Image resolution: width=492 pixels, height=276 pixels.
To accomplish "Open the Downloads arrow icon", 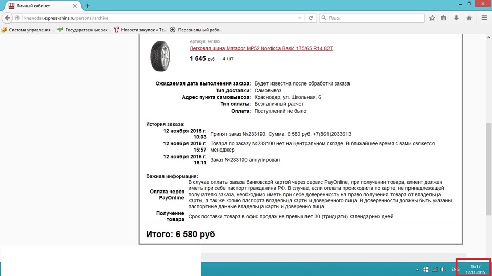I will pos(456,18).
